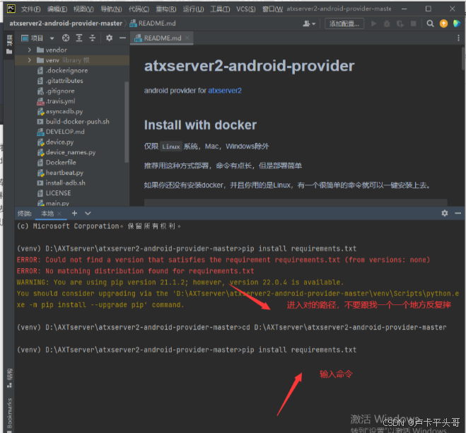Click the README.md breadcrumb item

point(153,23)
